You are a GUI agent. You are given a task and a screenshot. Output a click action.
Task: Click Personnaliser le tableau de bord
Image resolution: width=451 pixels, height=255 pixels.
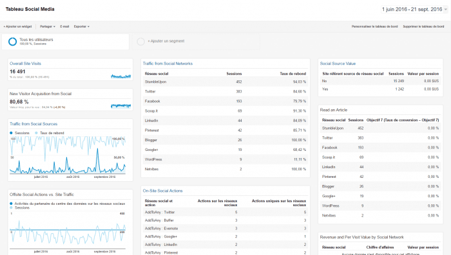point(374,26)
